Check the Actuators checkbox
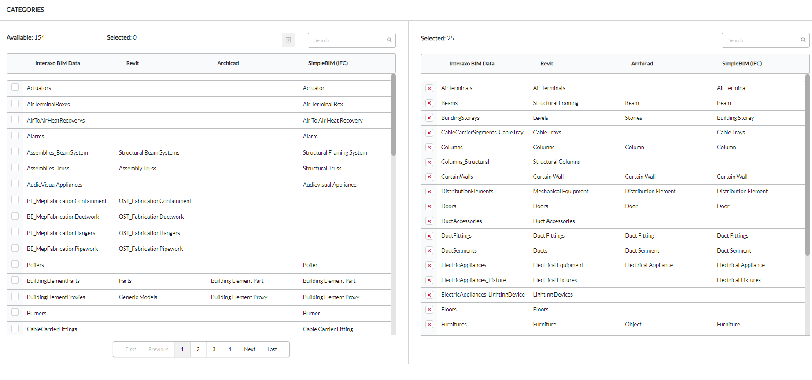Viewport: 812px width, 380px height. point(15,87)
